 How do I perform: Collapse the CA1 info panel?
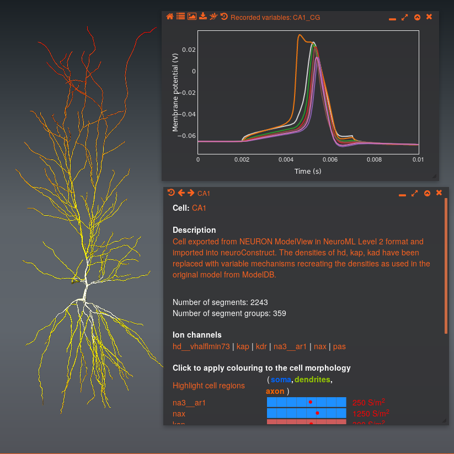click(x=427, y=194)
